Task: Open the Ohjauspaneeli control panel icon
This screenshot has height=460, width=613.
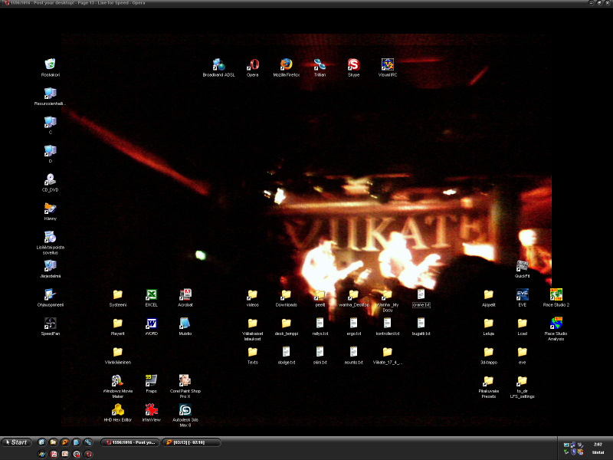Action: (50, 297)
